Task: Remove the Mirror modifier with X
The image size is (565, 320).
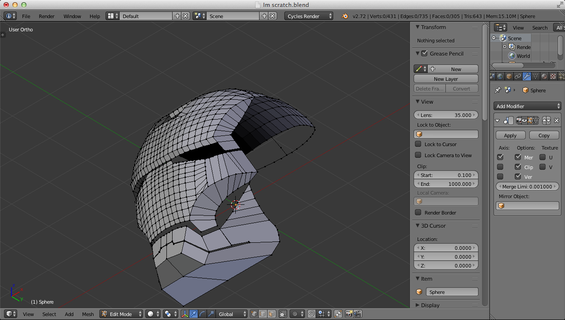Action: [x=557, y=120]
